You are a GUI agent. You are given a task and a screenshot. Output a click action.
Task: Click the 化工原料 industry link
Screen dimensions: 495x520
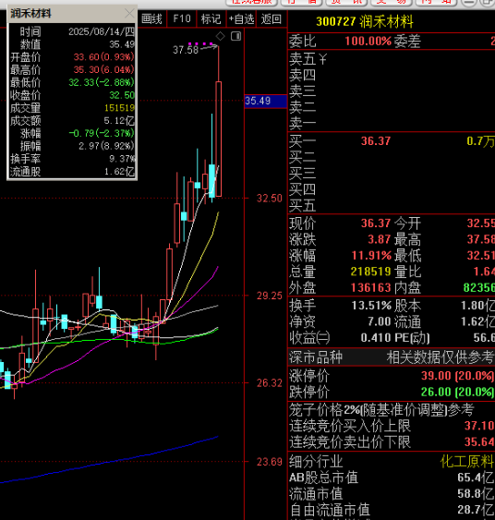(466, 461)
